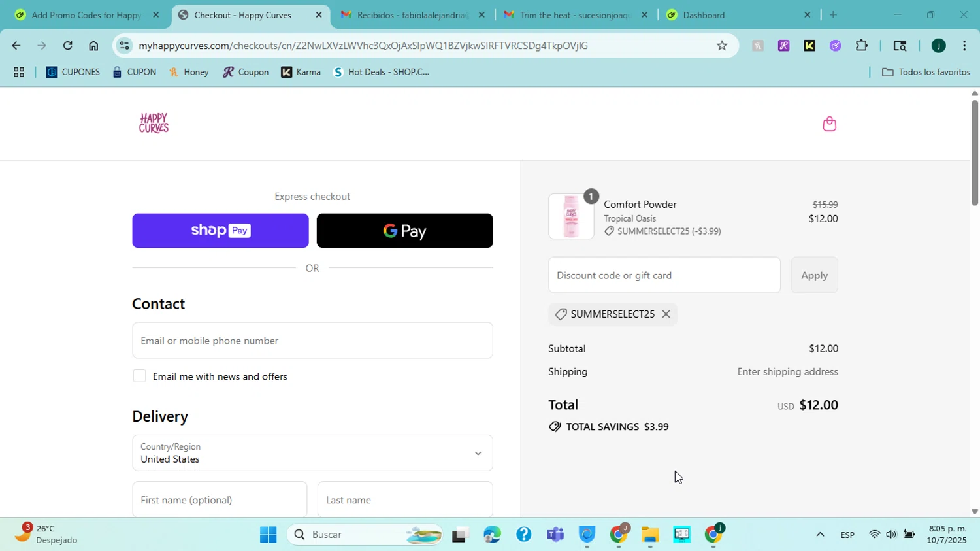The width and height of the screenshot is (980, 551).
Task: Focus the Last name field
Action: [405, 499]
